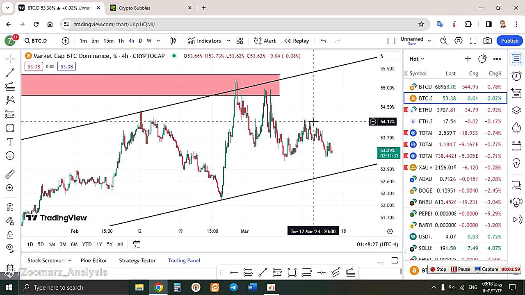Image resolution: width=525 pixels, height=295 pixels.
Task: Select the 15m interval
Action: point(108,41)
